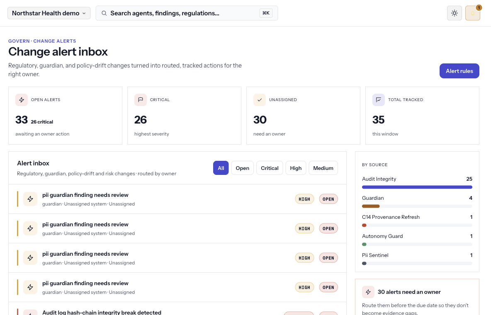Click the Open Alerts 33 stat card
The image size is (491, 315).
tap(65, 116)
